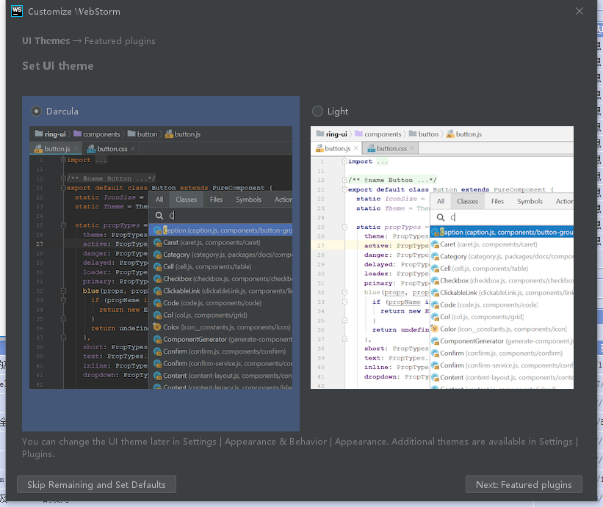Click Checkbox class icon in Darcula list
The image size is (603, 507).
point(157,279)
